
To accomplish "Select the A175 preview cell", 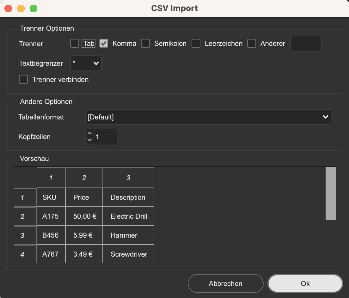I will tap(51, 216).
